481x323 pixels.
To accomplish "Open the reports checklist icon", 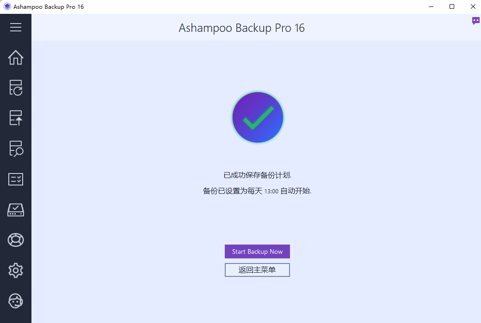I will point(16,179).
